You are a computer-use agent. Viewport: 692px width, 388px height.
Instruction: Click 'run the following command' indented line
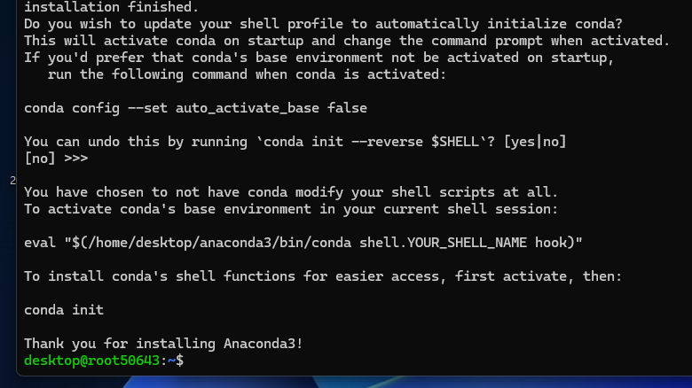coord(248,74)
